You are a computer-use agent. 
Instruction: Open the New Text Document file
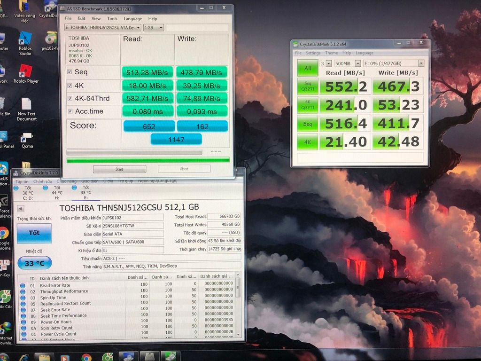[26, 109]
